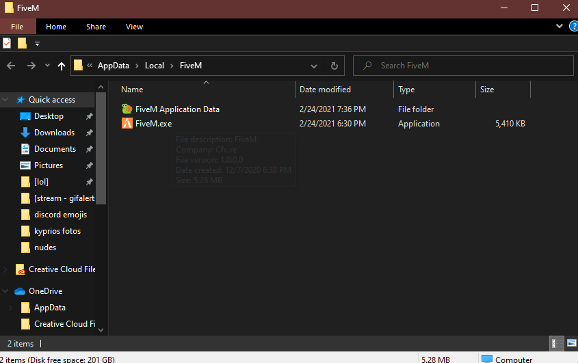Open Explorer help question mark icon
This screenshot has height=363, width=578.
(x=574, y=26)
